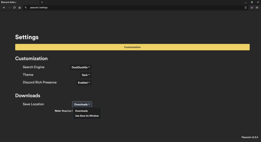This screenshot has width=261, height=142.
Task: Restore down the browser window
Action: (252, 2)
